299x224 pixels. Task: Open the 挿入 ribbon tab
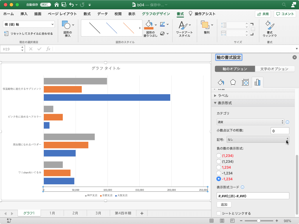[x=24, y=14]
